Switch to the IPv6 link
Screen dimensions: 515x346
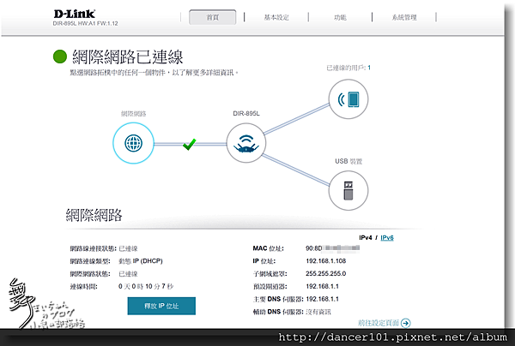[387, 237]
